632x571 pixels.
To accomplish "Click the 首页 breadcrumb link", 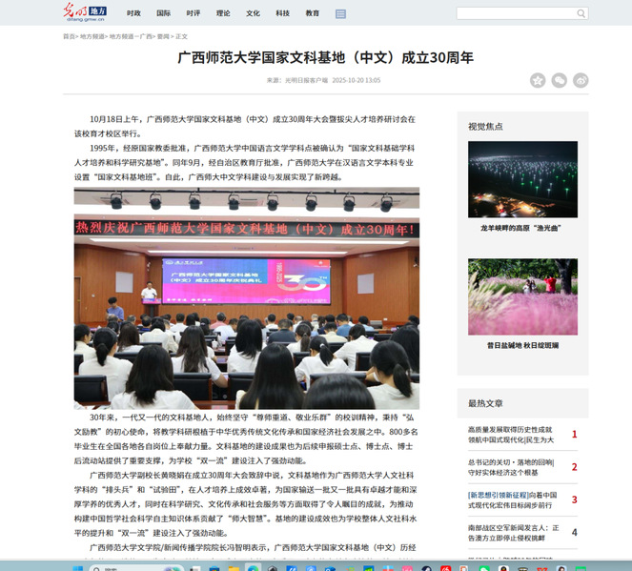I will click(x=69, y=36).
